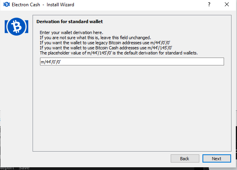The height and width of the screenshot is (170, 237).
Task: Open the question mark help button
Action: pos(209,5)
